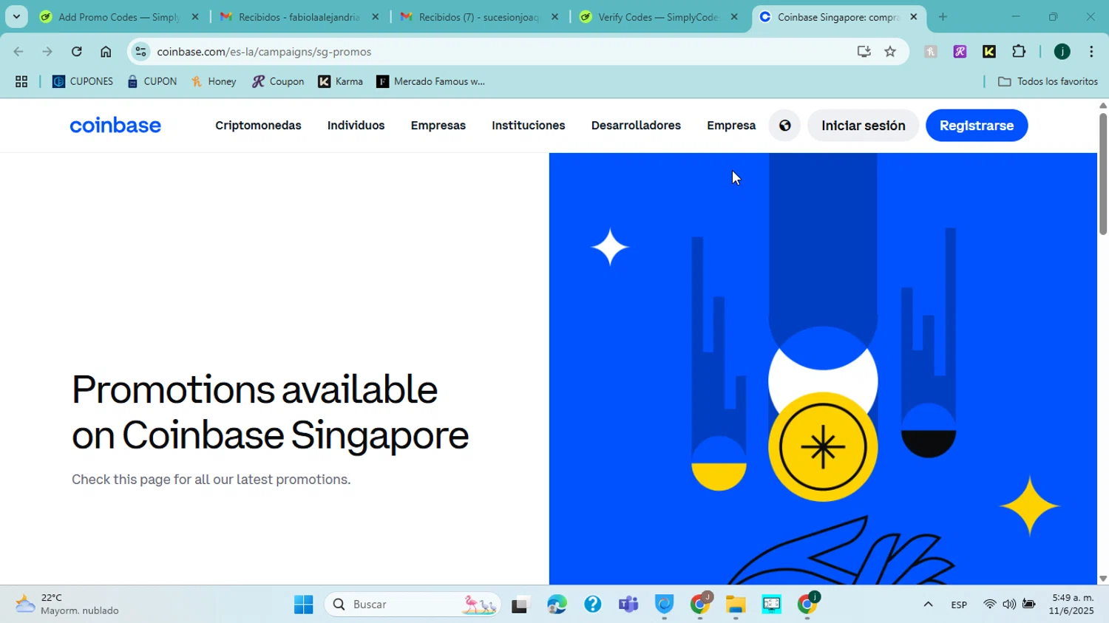Viewport: 1109px width, 623px height.
Task: Open Empresa navigation menu
Action: pyautogui.click(x=731, y=126)
